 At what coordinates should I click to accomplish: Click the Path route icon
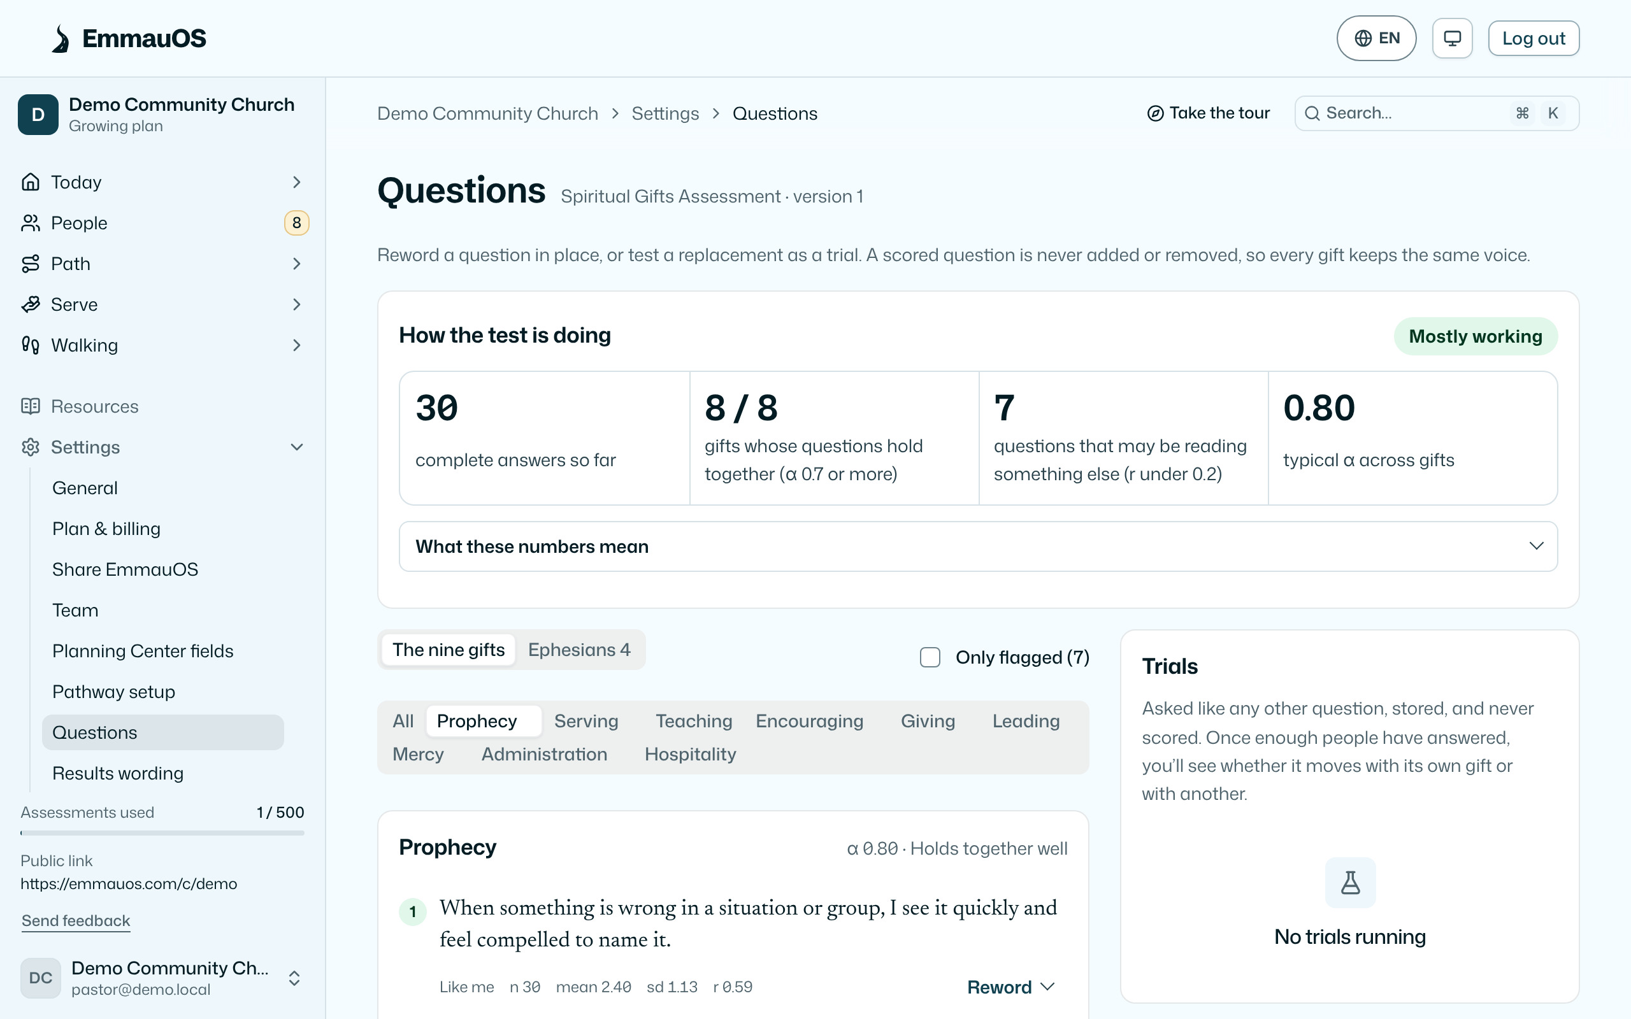[x=31, y=264]
